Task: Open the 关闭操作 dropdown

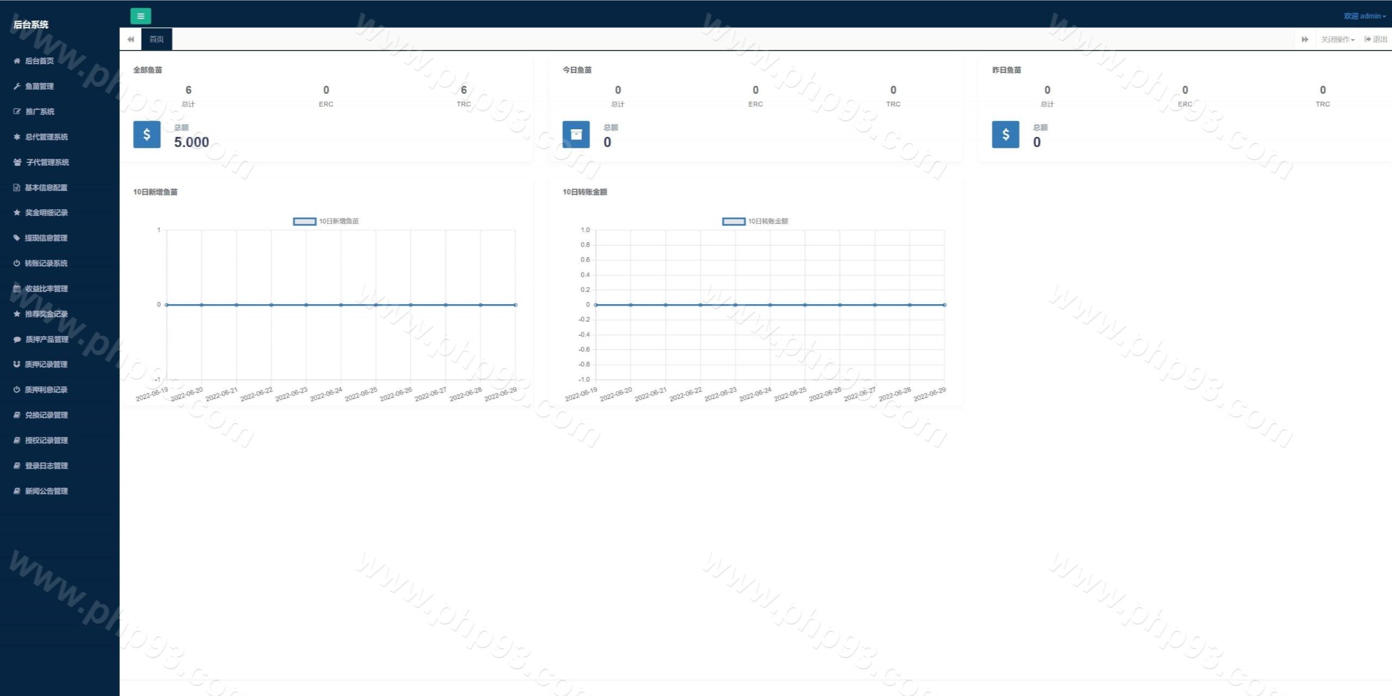Action: tap(1337, 39)
